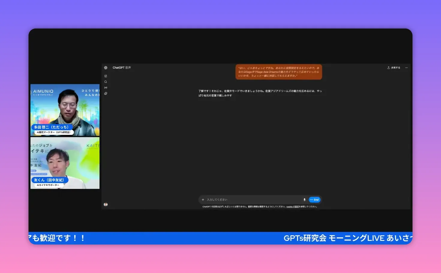The width and height of the screenshot is (441, 273).
Task: Select the search icon in the sidebar
Action: tap(106, 82)
